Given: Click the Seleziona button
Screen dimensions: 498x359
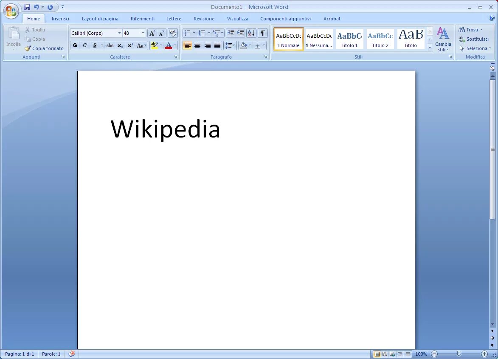Looking at the screenshot, I should pyautogui.click(x=475, y=48).
